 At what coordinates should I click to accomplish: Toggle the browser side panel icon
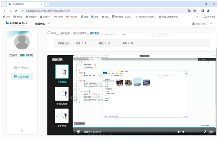tap(202, 11)
